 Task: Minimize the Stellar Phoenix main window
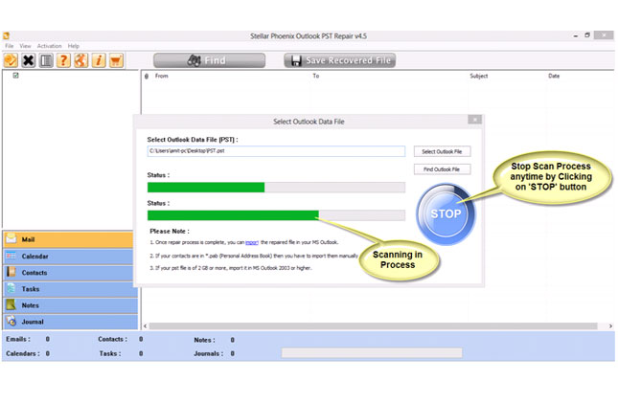pos(576,35)
